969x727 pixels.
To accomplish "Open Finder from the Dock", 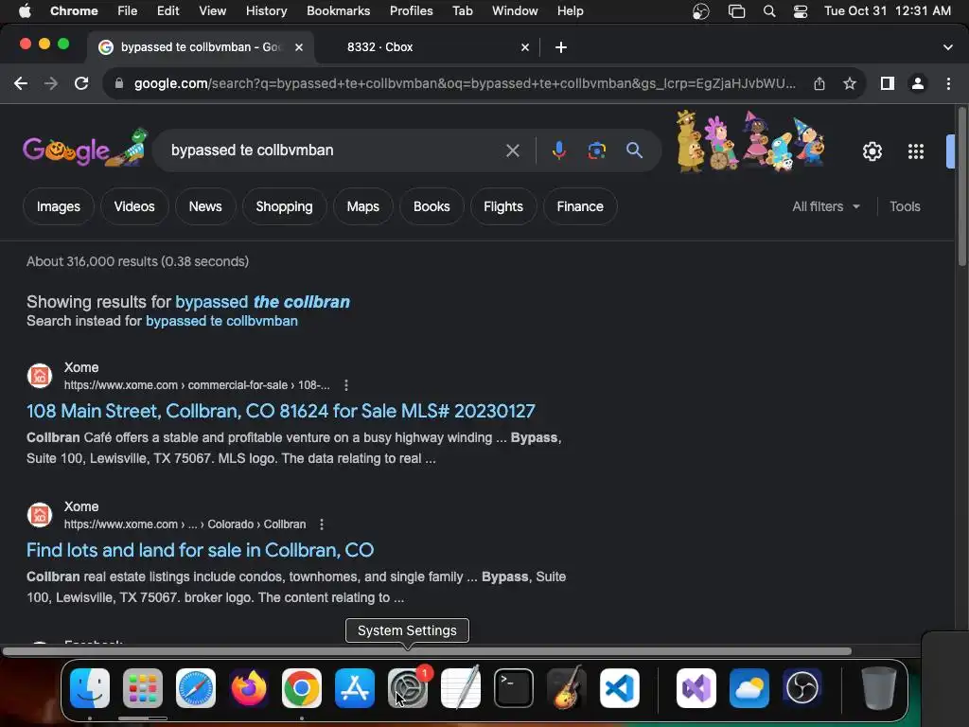I will coord(90,687).
